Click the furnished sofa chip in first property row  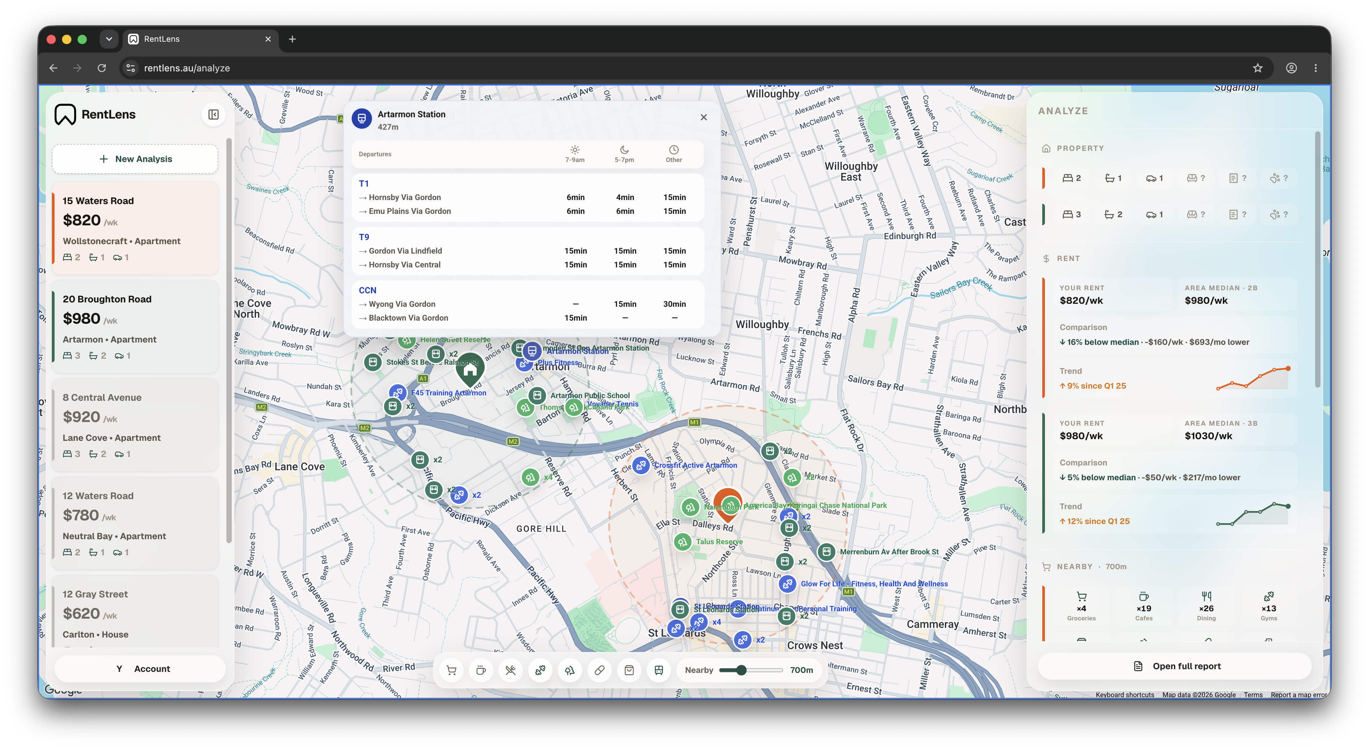pyautogui.click(x=1196, y=178)
